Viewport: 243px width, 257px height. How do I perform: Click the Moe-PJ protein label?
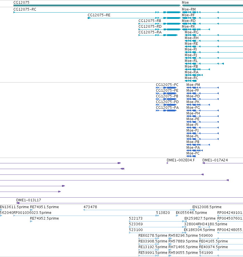[x=192, y=130]
